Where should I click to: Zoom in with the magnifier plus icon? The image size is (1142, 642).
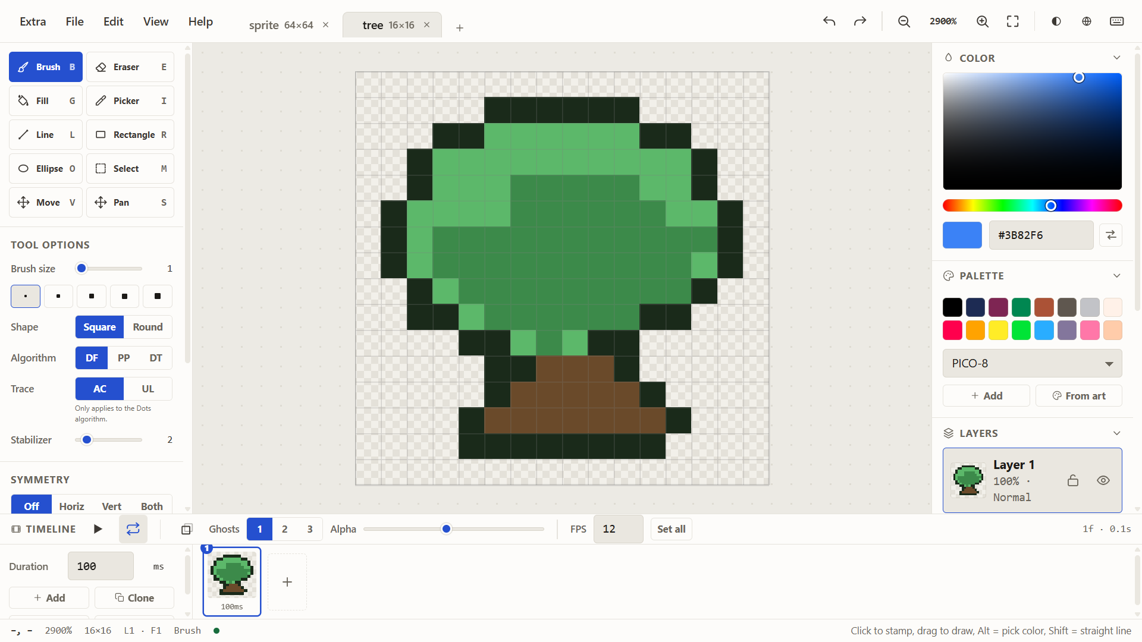click(x=983, y=21)
